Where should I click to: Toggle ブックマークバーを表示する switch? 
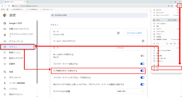(x=142, y=64)
